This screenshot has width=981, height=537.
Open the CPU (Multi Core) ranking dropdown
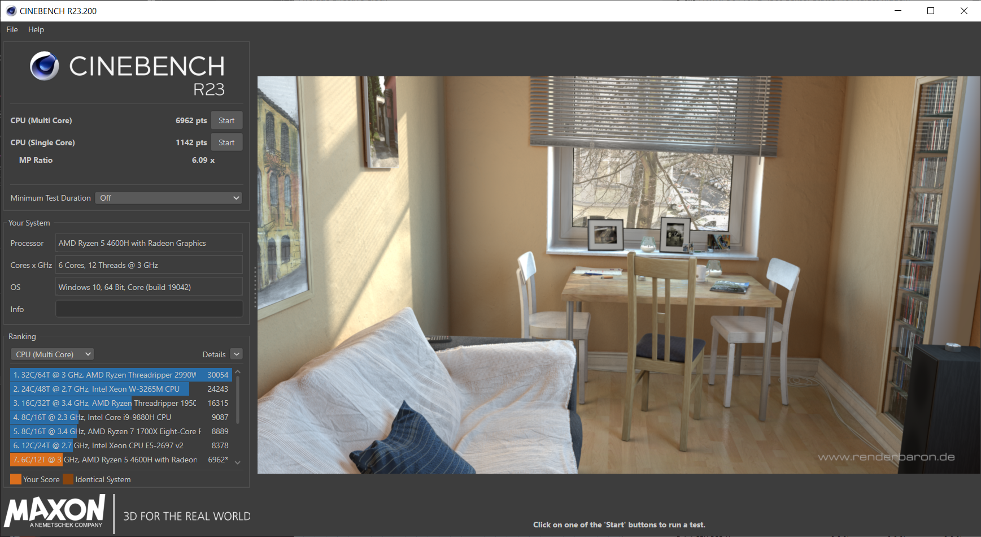pos(52,354)
